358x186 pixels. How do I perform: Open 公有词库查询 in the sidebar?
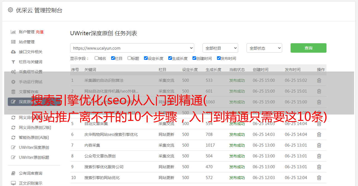[31, 173]
